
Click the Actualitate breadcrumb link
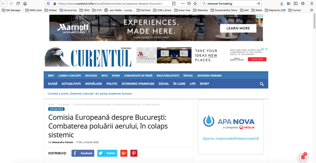(x=64, y=104)
